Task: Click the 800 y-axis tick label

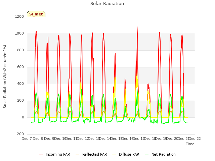Action: pyautogui.click(x=20, y=50)
